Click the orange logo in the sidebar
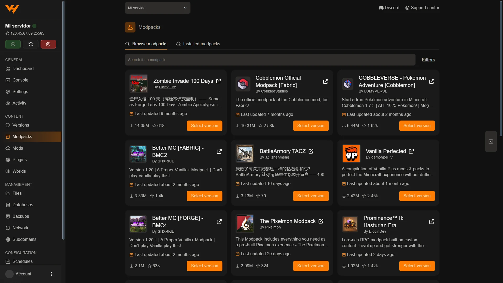This screenshot has width=503, height=283. click(x=12, y=9)
